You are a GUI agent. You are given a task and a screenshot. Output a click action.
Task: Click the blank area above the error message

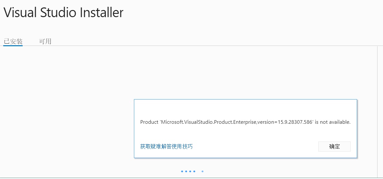coord(245,108)
